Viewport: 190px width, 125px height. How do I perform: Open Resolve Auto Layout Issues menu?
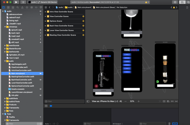(176, 101)
